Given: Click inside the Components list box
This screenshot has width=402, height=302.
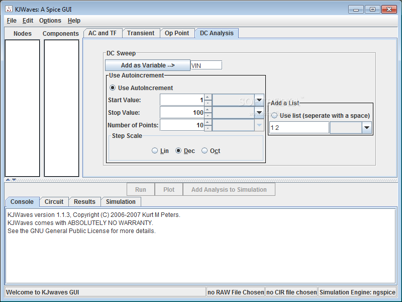Looking at the screenshot, I should coord(61,108).
